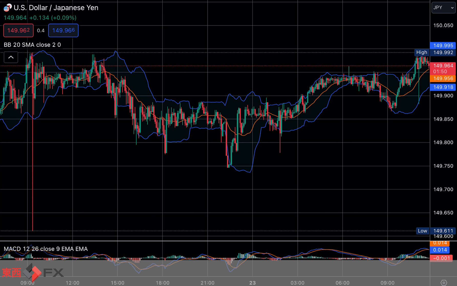
Task: Click the blue 149.995 upper band tag
Action: point(443,46)
